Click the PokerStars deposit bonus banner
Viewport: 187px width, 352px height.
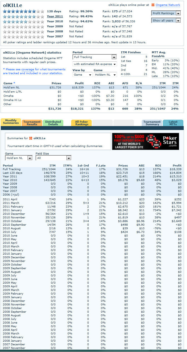145,141
